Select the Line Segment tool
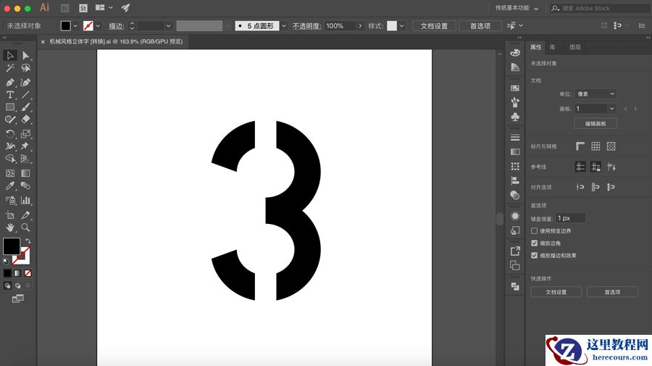Viewport: 652px width, 366px height. (26, 95)
